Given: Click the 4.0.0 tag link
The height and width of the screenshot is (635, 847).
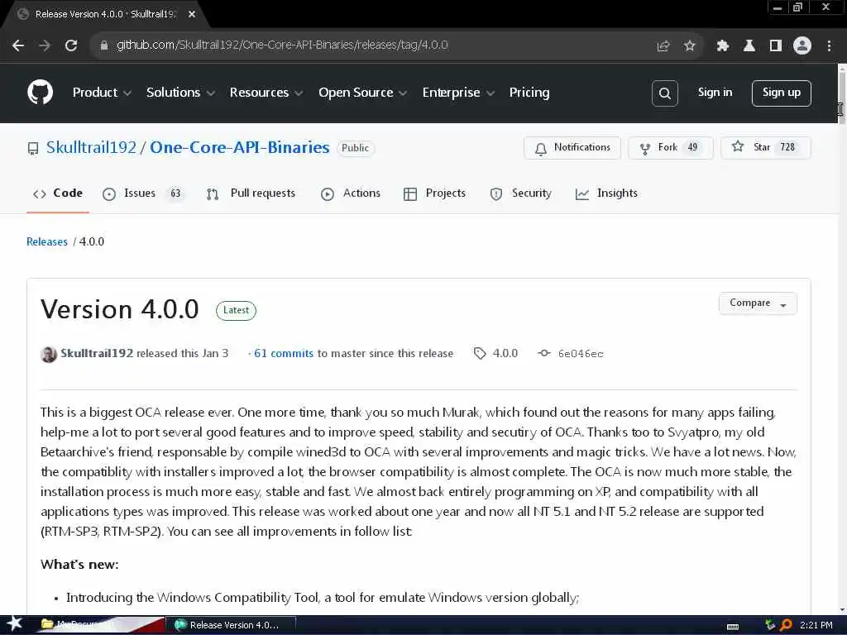Looking at the screenshot, I should tap(505, 354).
